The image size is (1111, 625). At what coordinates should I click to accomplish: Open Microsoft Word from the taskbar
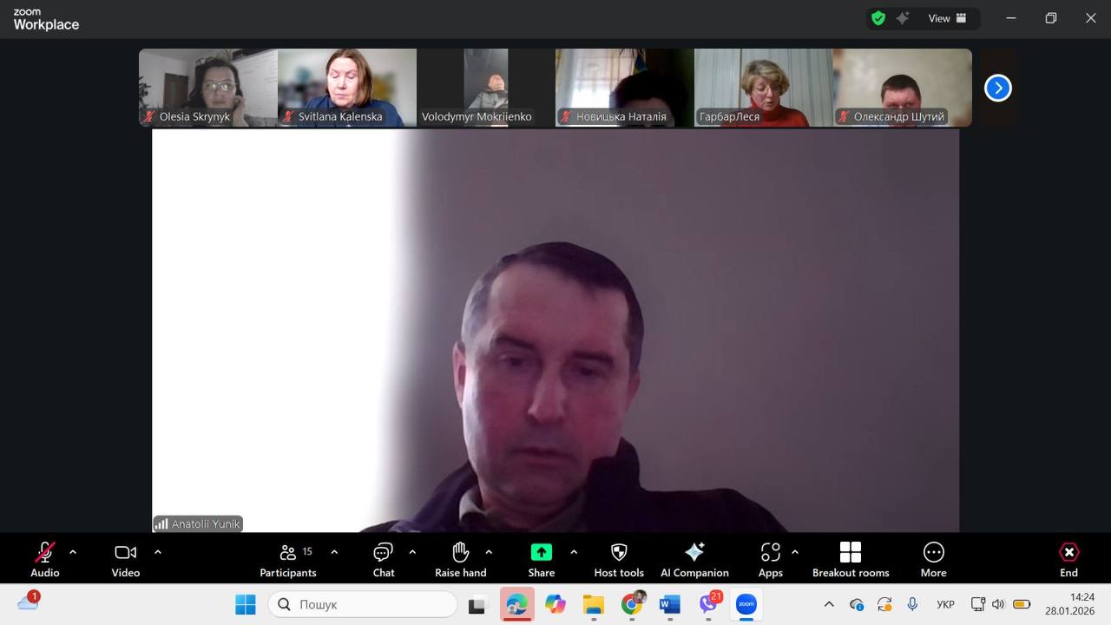670,604
